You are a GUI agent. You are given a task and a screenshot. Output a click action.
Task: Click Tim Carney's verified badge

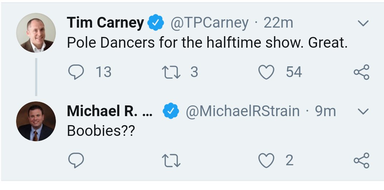click(x=155, y=23)
